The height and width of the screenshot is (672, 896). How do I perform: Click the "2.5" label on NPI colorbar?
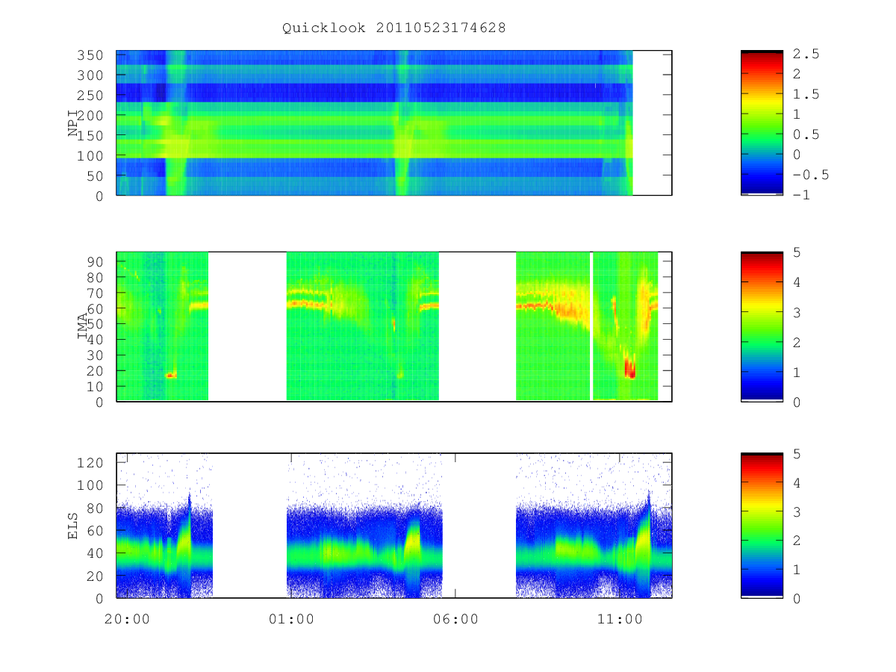click(806, 54)
